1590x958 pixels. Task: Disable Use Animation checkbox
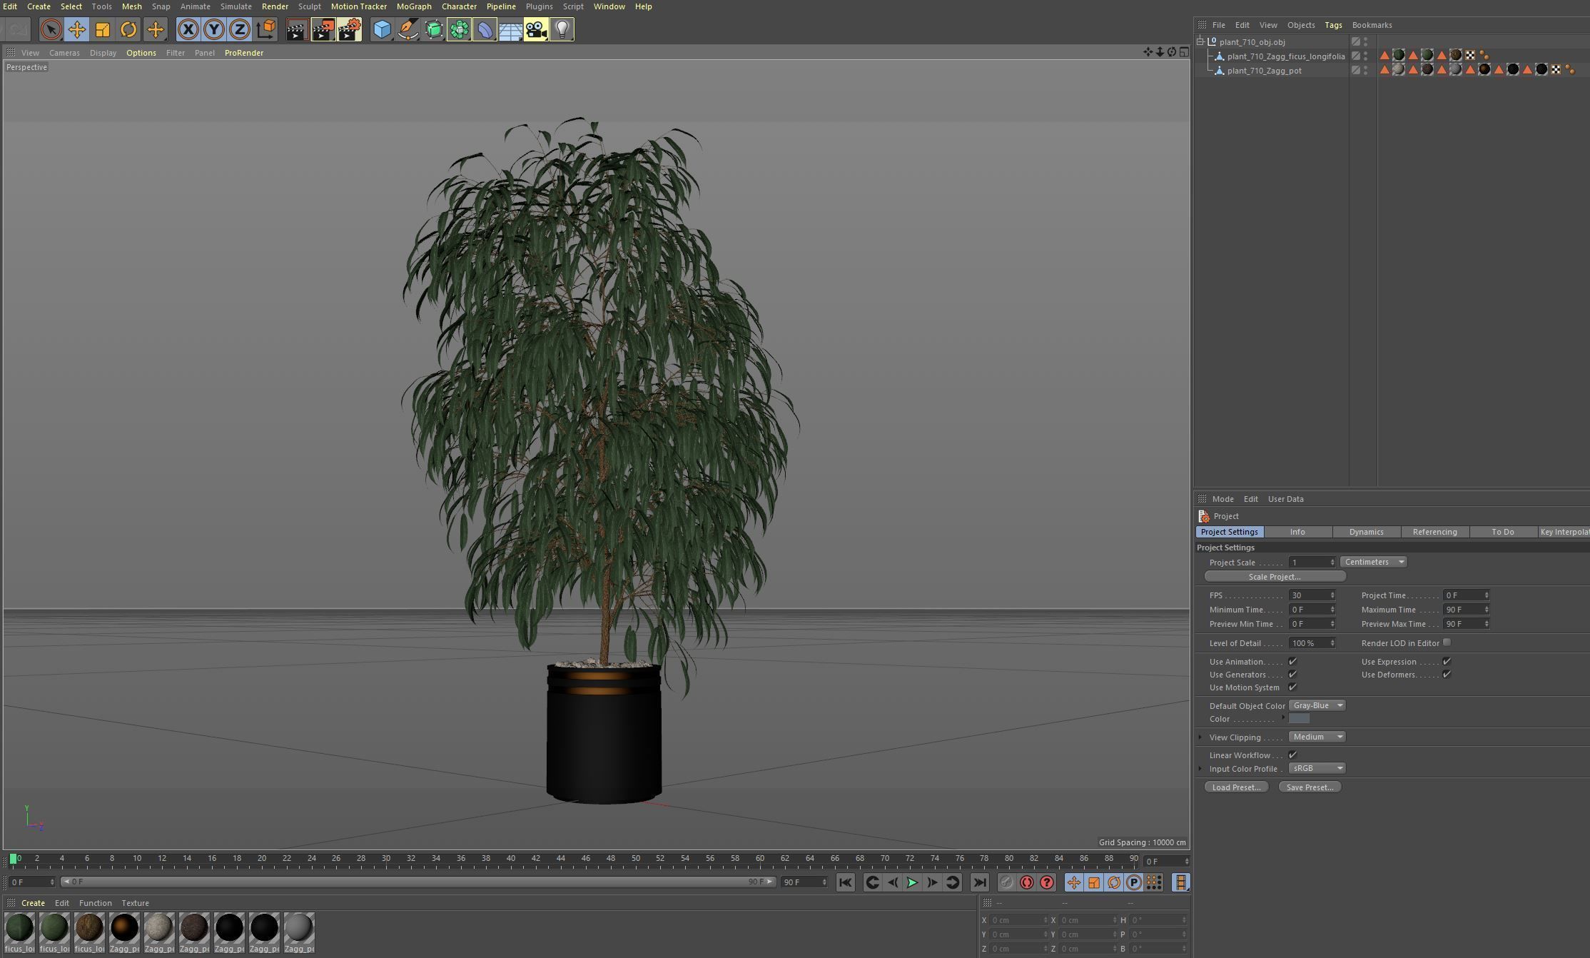[x=1292, y=662]
